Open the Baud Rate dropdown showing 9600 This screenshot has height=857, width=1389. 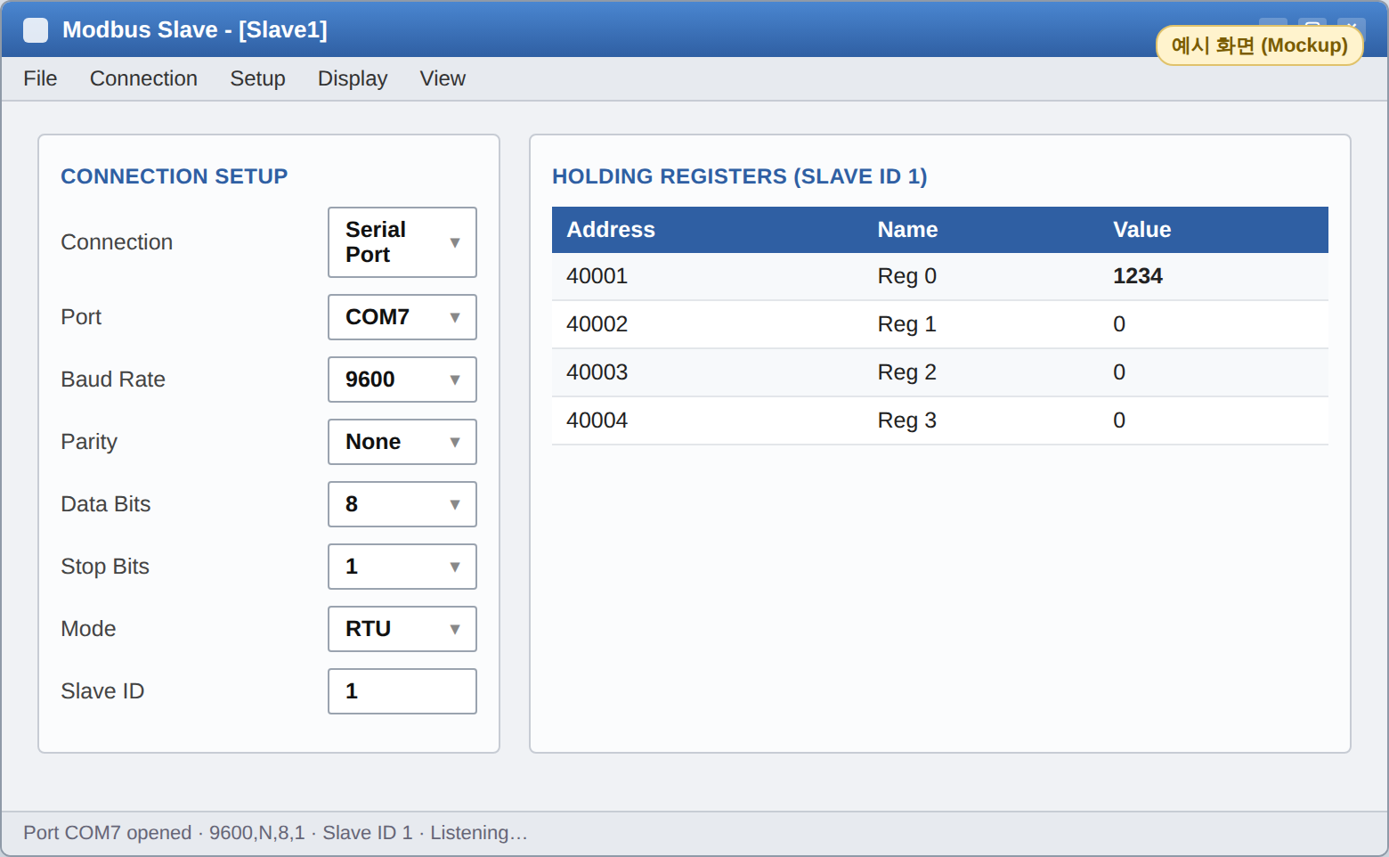coord(402,380)
